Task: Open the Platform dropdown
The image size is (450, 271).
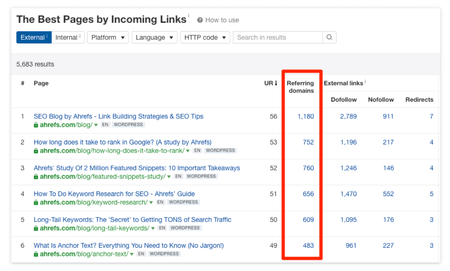Action: point(108,37)
